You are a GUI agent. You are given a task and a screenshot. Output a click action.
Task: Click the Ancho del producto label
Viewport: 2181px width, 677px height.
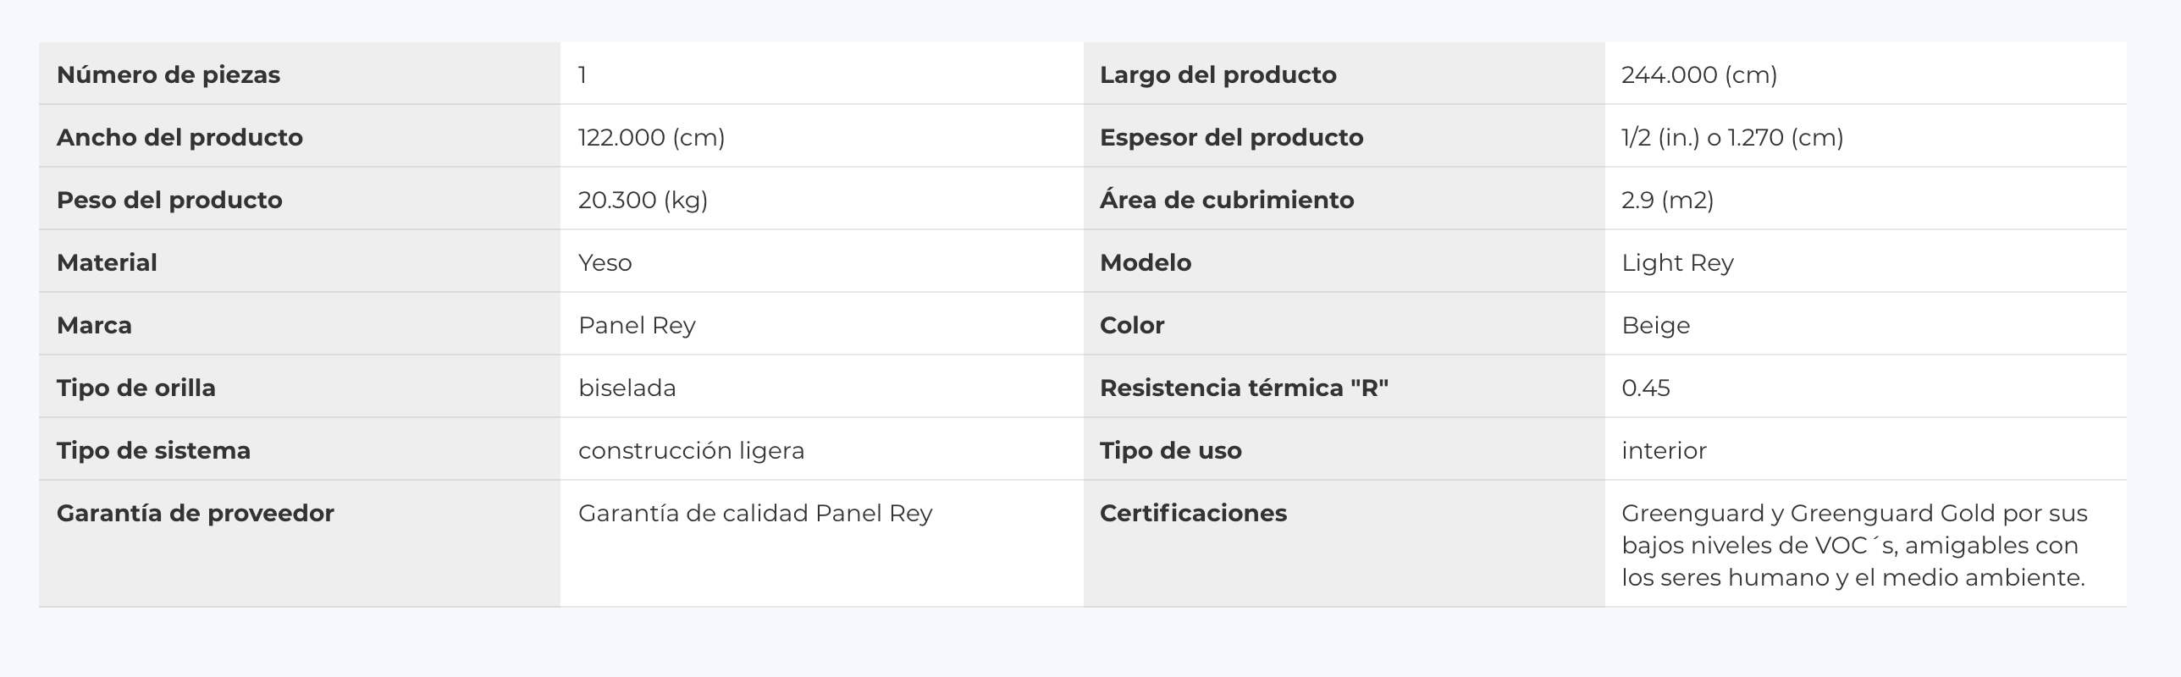(x=179, y=137)
